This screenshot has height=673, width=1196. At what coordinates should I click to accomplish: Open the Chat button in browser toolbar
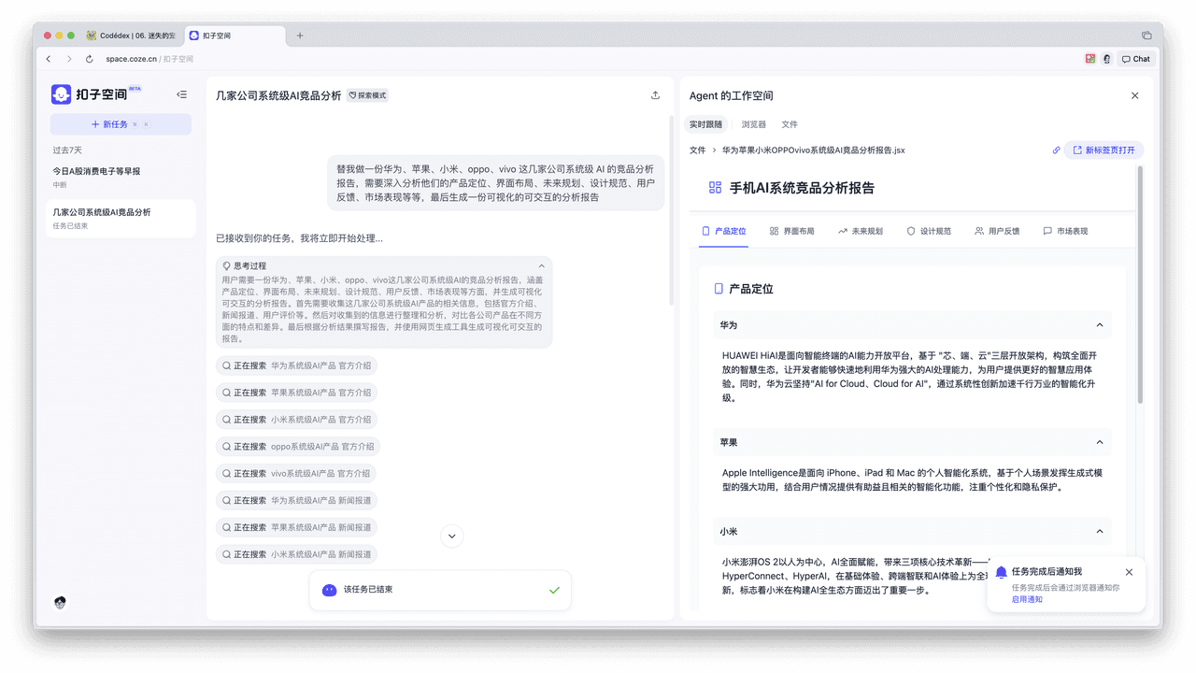(1136, 59)
